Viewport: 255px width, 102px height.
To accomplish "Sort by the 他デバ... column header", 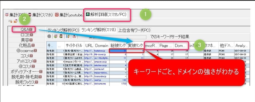I will coord(227,46).
